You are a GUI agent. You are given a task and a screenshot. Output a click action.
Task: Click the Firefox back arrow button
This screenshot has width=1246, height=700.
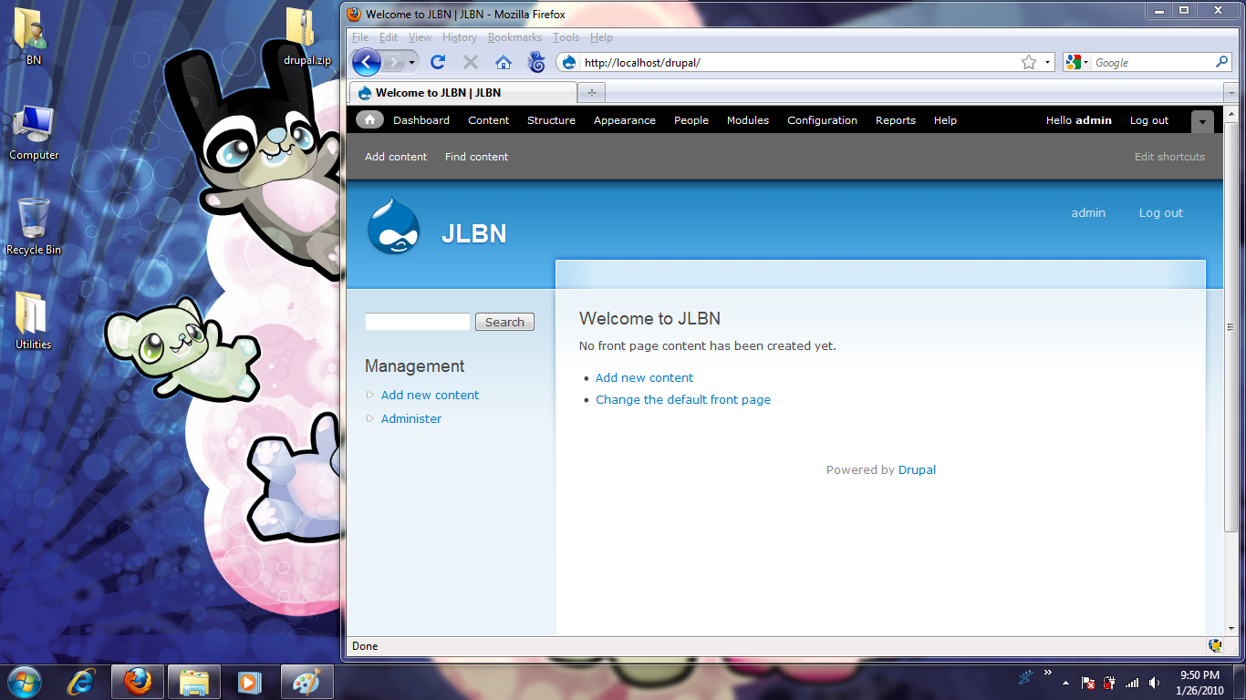pos(367,62)
